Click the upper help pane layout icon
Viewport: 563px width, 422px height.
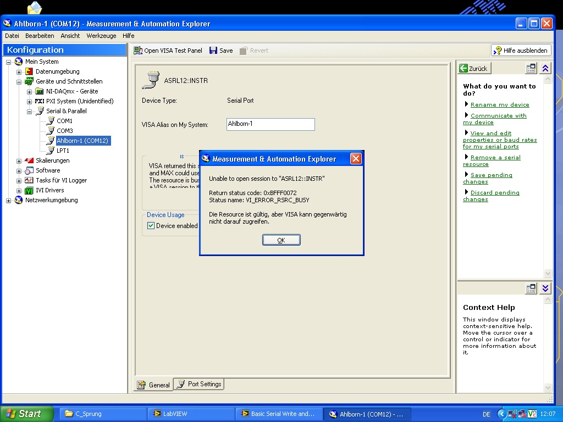[x=531, y=68]
